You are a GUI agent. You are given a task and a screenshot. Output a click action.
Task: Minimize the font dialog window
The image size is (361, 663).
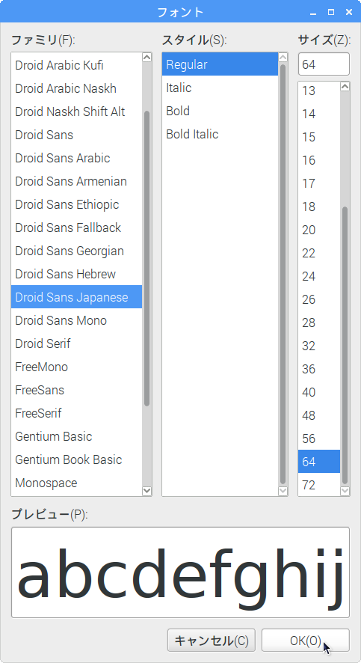(313, 12)
